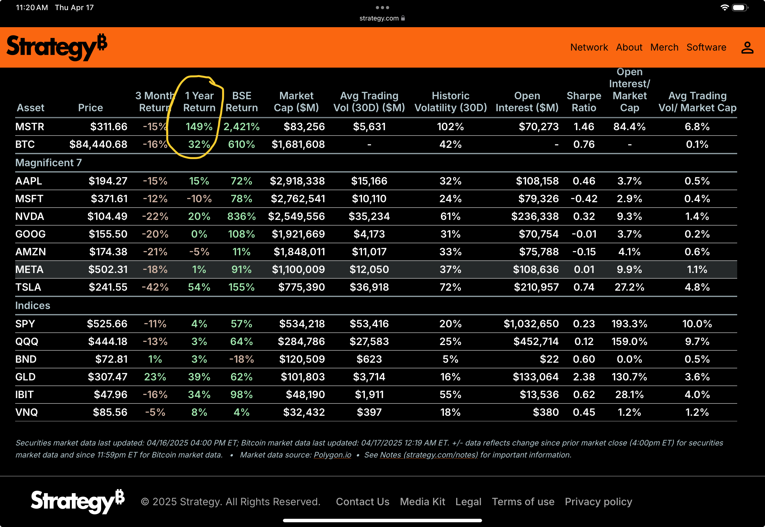This screenshot has height=527, width=765.
Task: Click GLD Sharpe Ratio 2.38
Action: pos(584,377)
